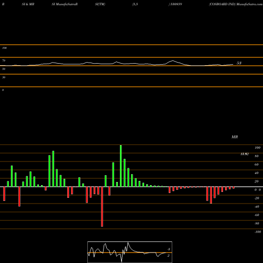Click the longest red histogram bar
This screenshot has width=263, height=263.
pyautogui.click(x=102, y=207)
